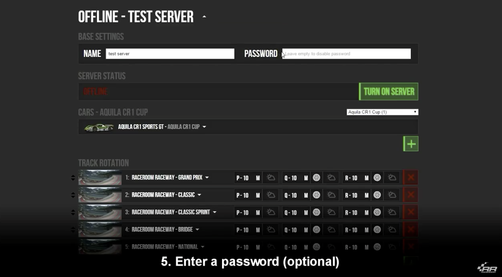Open track 4 Raceroom Raceway - Bridge dropdown
This screenshot has height=277, width=502.
[x=197, y=230]
